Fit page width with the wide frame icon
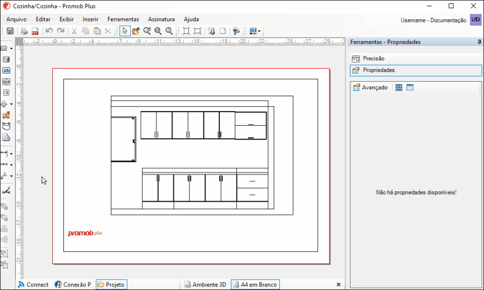484x290 pixels. [197, 31]
